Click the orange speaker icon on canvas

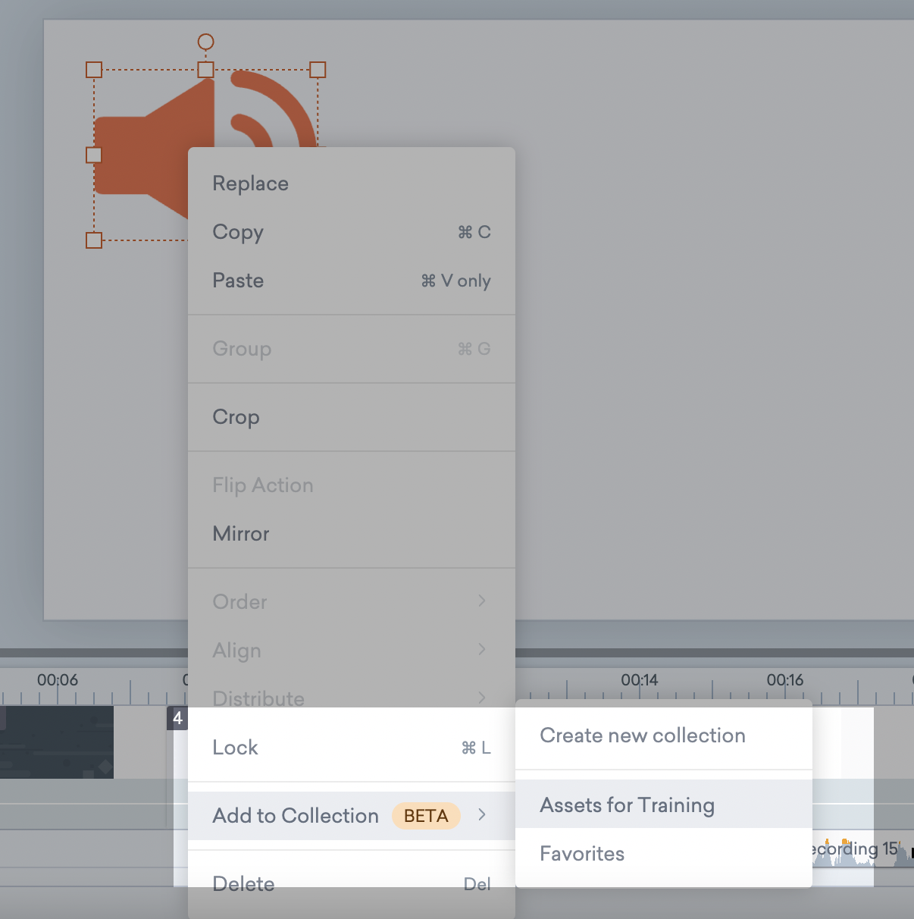[144, 152]
